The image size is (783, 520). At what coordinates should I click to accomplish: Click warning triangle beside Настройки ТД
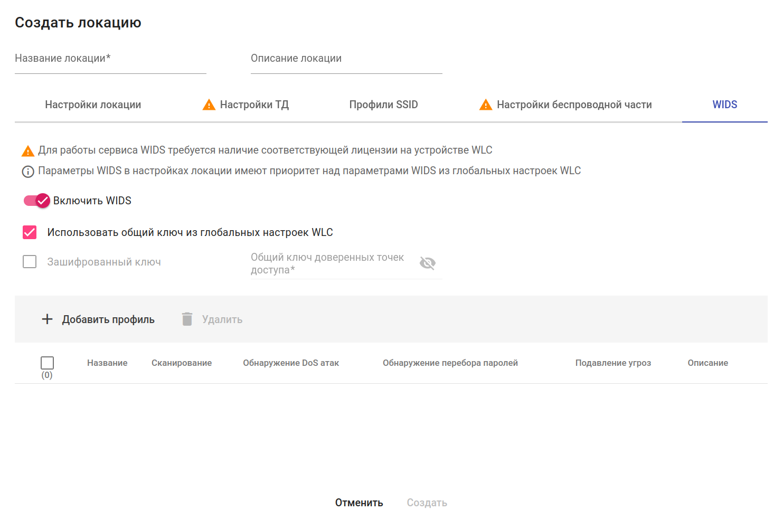(x=209, y=105)
